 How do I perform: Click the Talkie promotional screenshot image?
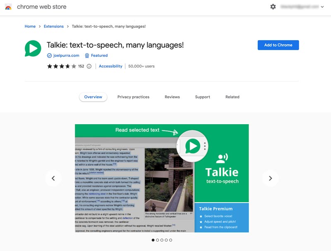pos(162,179)
